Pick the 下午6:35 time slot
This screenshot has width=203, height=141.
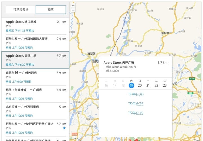[x=136, y=113]
